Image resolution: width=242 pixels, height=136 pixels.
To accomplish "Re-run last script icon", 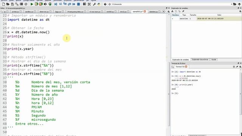I will (50, 4).
